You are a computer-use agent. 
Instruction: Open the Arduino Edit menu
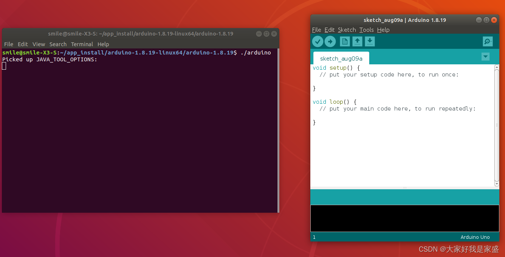pos(330,30)
